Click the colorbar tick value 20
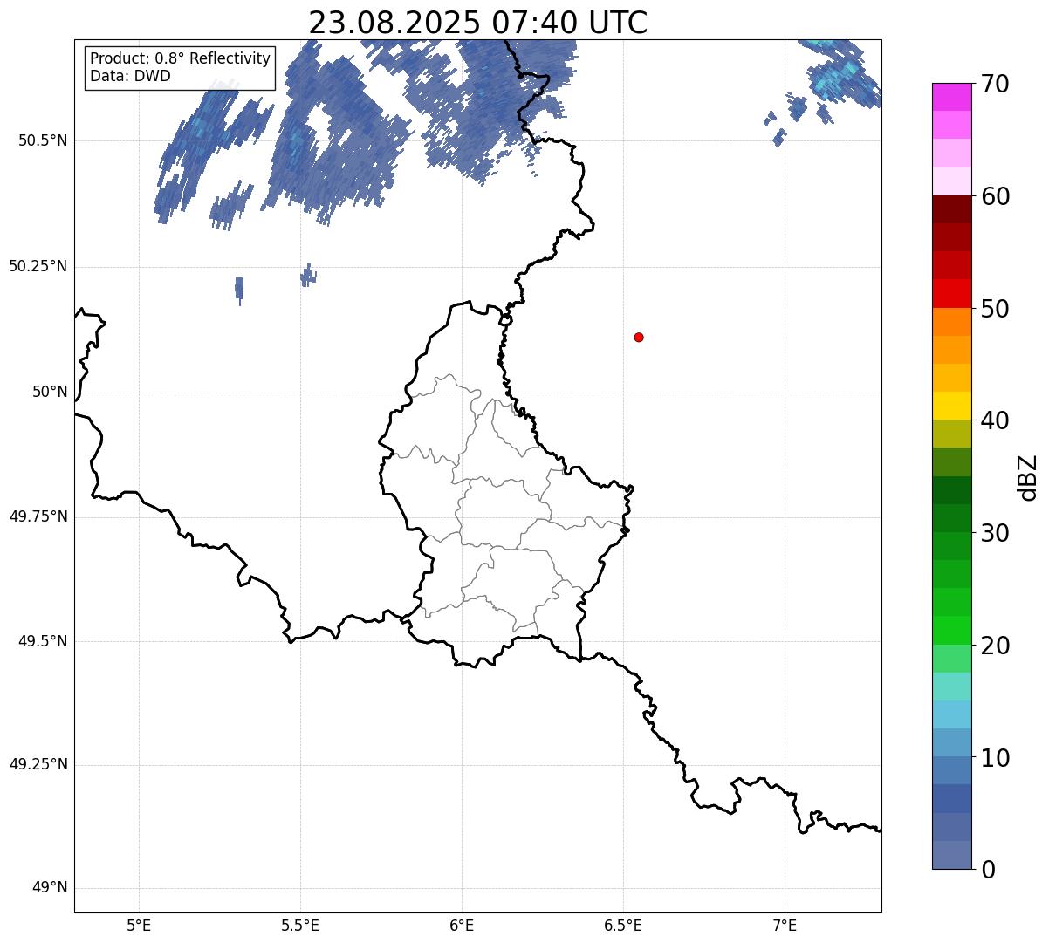The image size is (1049, 943). pyautogui.click(x=996, y=646)
